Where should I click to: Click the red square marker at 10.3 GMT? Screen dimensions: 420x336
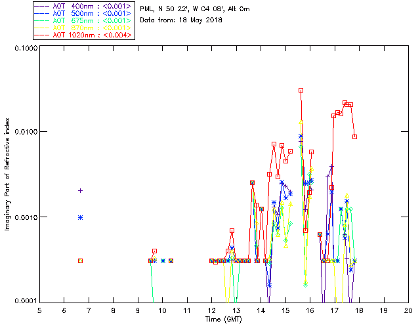pos(171,261)
